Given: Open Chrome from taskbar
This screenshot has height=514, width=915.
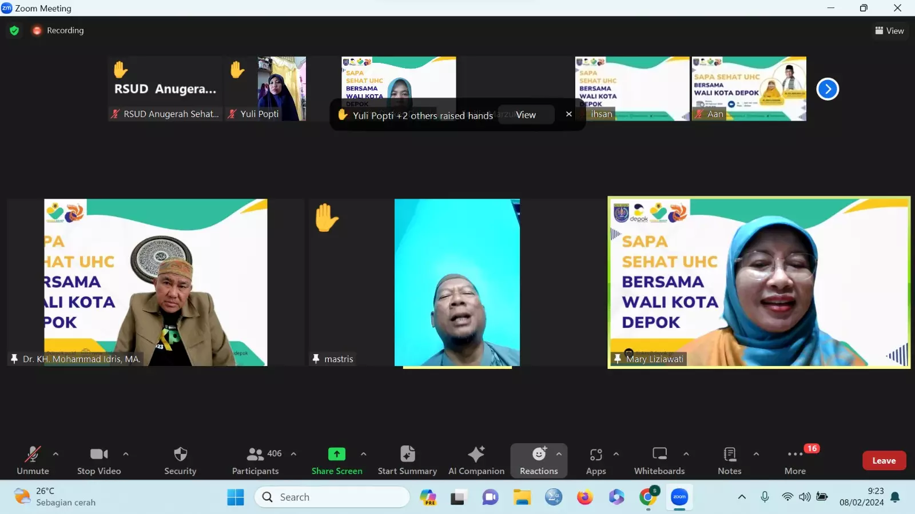Looking at the screenshot, I should pos(647,497).
